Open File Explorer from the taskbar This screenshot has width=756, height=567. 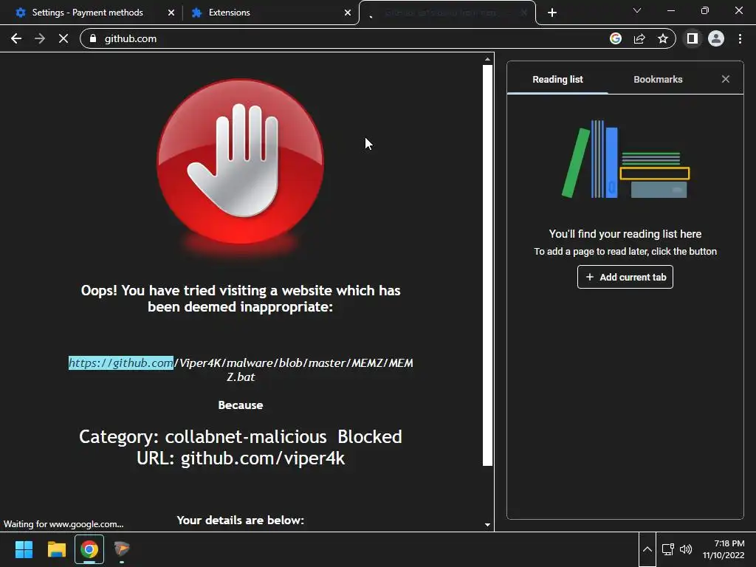coord(56,549)
